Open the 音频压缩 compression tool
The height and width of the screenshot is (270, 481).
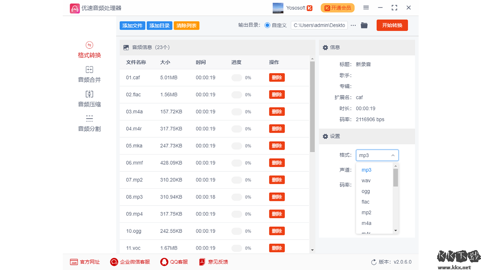coord(89,99)
